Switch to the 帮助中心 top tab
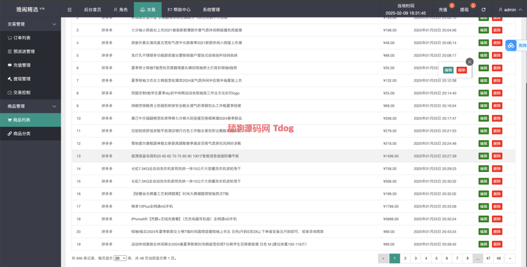The image size is (527, 267). coord(179,10)
